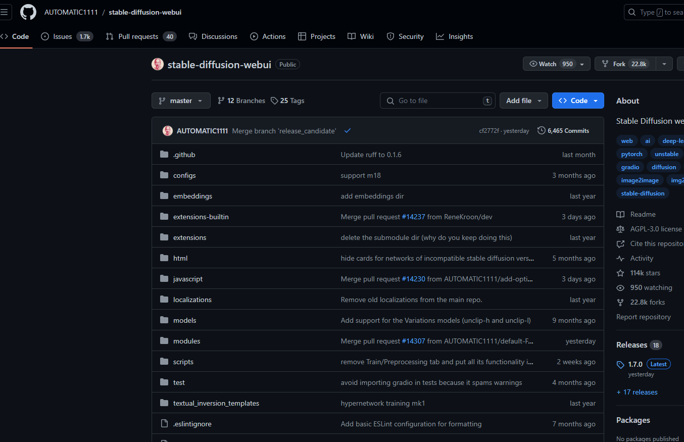684x442 pixels.
Task: Open the modules folder
Action: coord(187,341)
